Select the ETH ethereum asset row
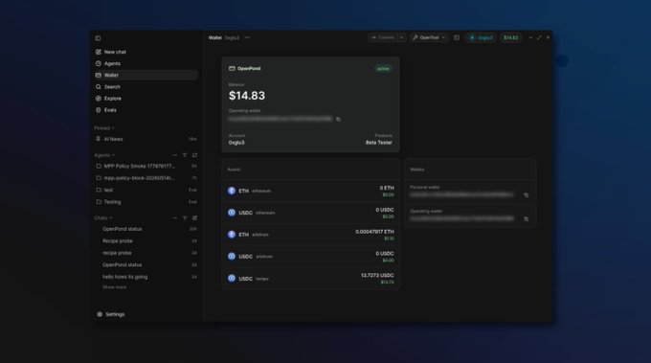Screen dimensions: 651x363 310,191
